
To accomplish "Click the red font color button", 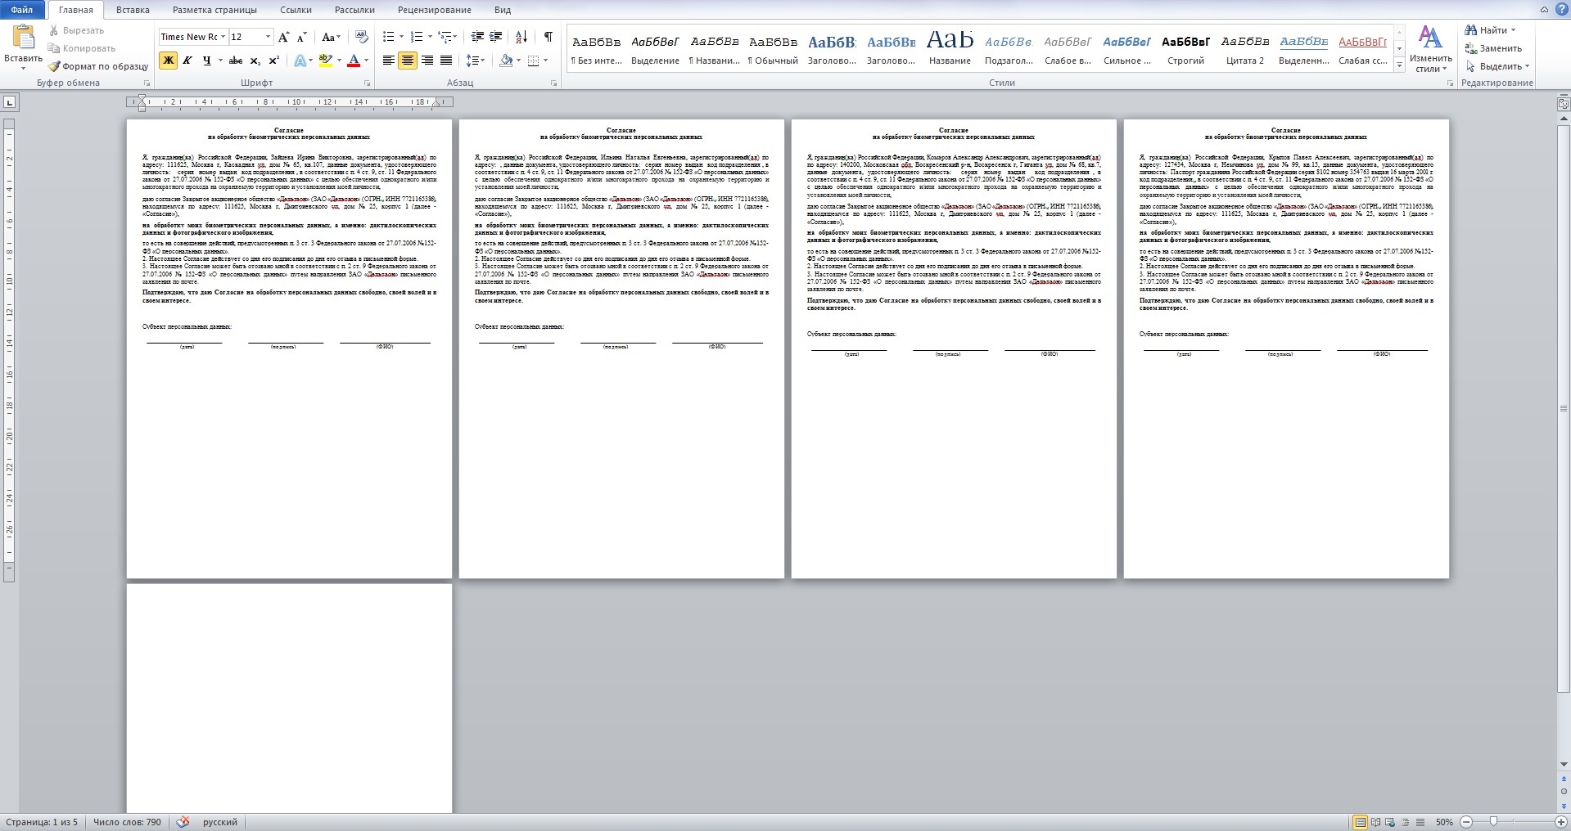I will coord(354,61).
